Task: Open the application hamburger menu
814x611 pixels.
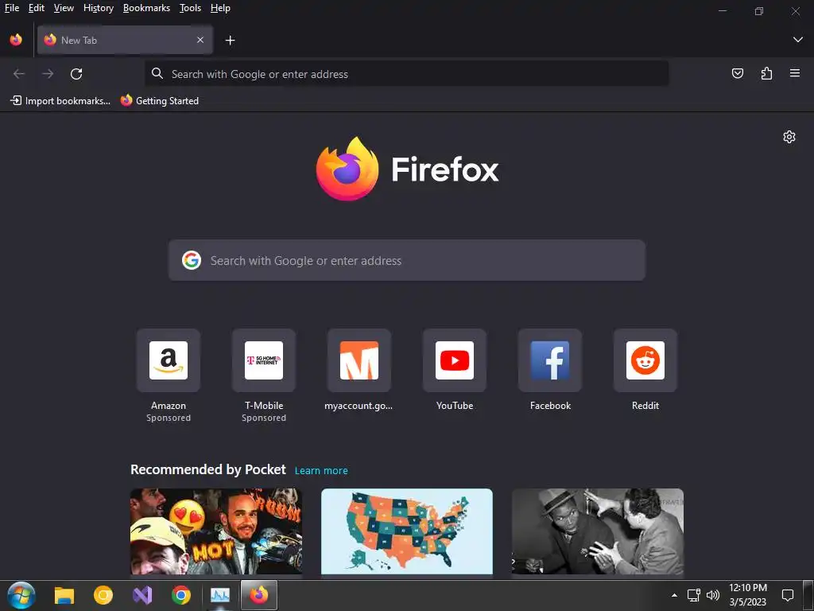Action: (x=794, y=73)
